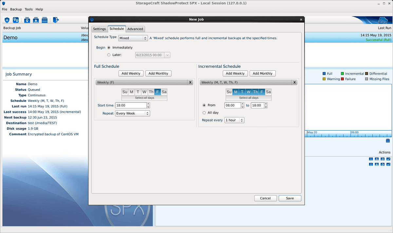This screenshot has height=233, width=393.
Task: Click the green Incremental legend swatch
Action: [342, 74]
